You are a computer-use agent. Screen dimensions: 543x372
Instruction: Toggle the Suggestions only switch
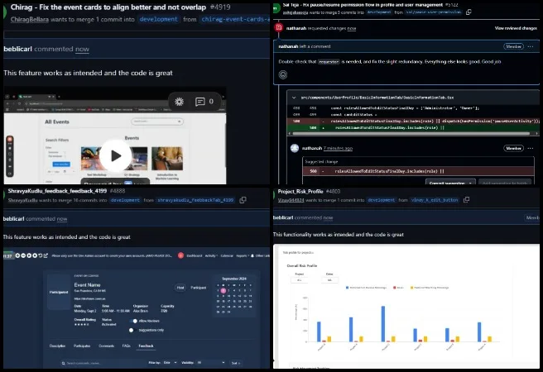132,330
